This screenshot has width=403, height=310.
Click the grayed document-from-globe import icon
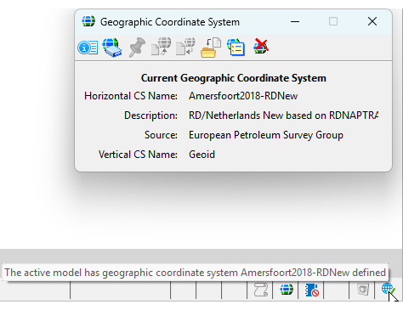185,47
